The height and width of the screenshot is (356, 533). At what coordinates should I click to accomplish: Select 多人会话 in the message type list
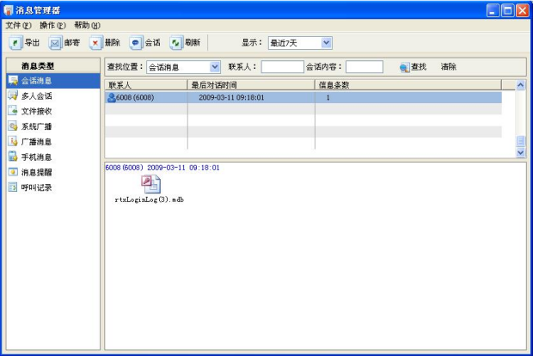[53, 96]
